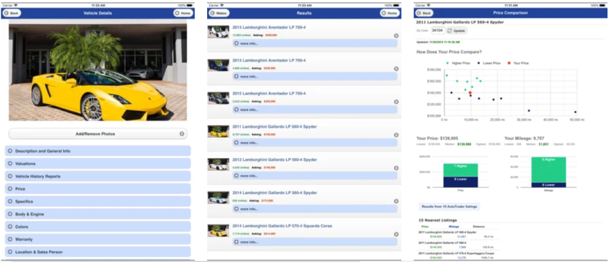Expand more info for 2011 Gallardo Spyder

pyautogui.click(x=315, y=143)
